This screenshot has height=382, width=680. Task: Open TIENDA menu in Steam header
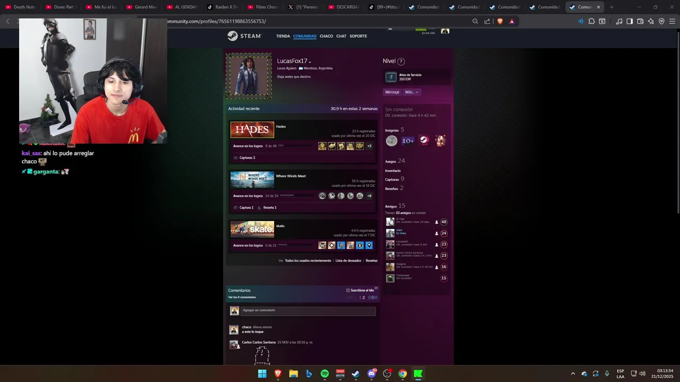[x=283, y=36]
